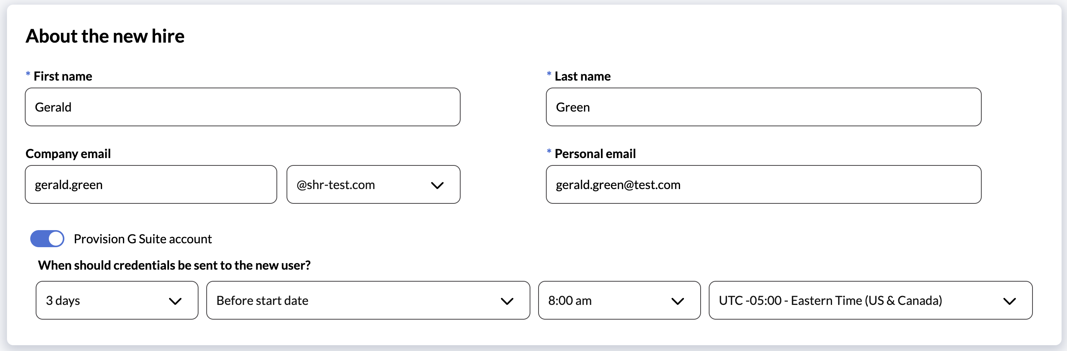Click into the First name field containing Gerald
Screen dimensions: 1067x351
[242, 107]
